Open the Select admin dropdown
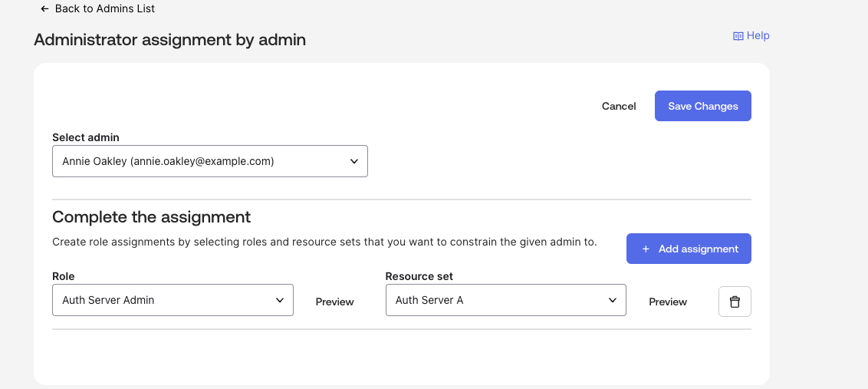The width and height of the screenshot is (868, 389). pyautogui.click(x=210, y=161)
